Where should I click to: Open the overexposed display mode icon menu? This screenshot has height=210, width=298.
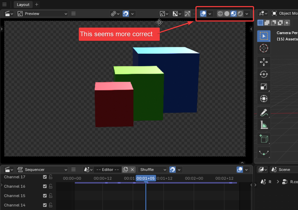point(177,14)
